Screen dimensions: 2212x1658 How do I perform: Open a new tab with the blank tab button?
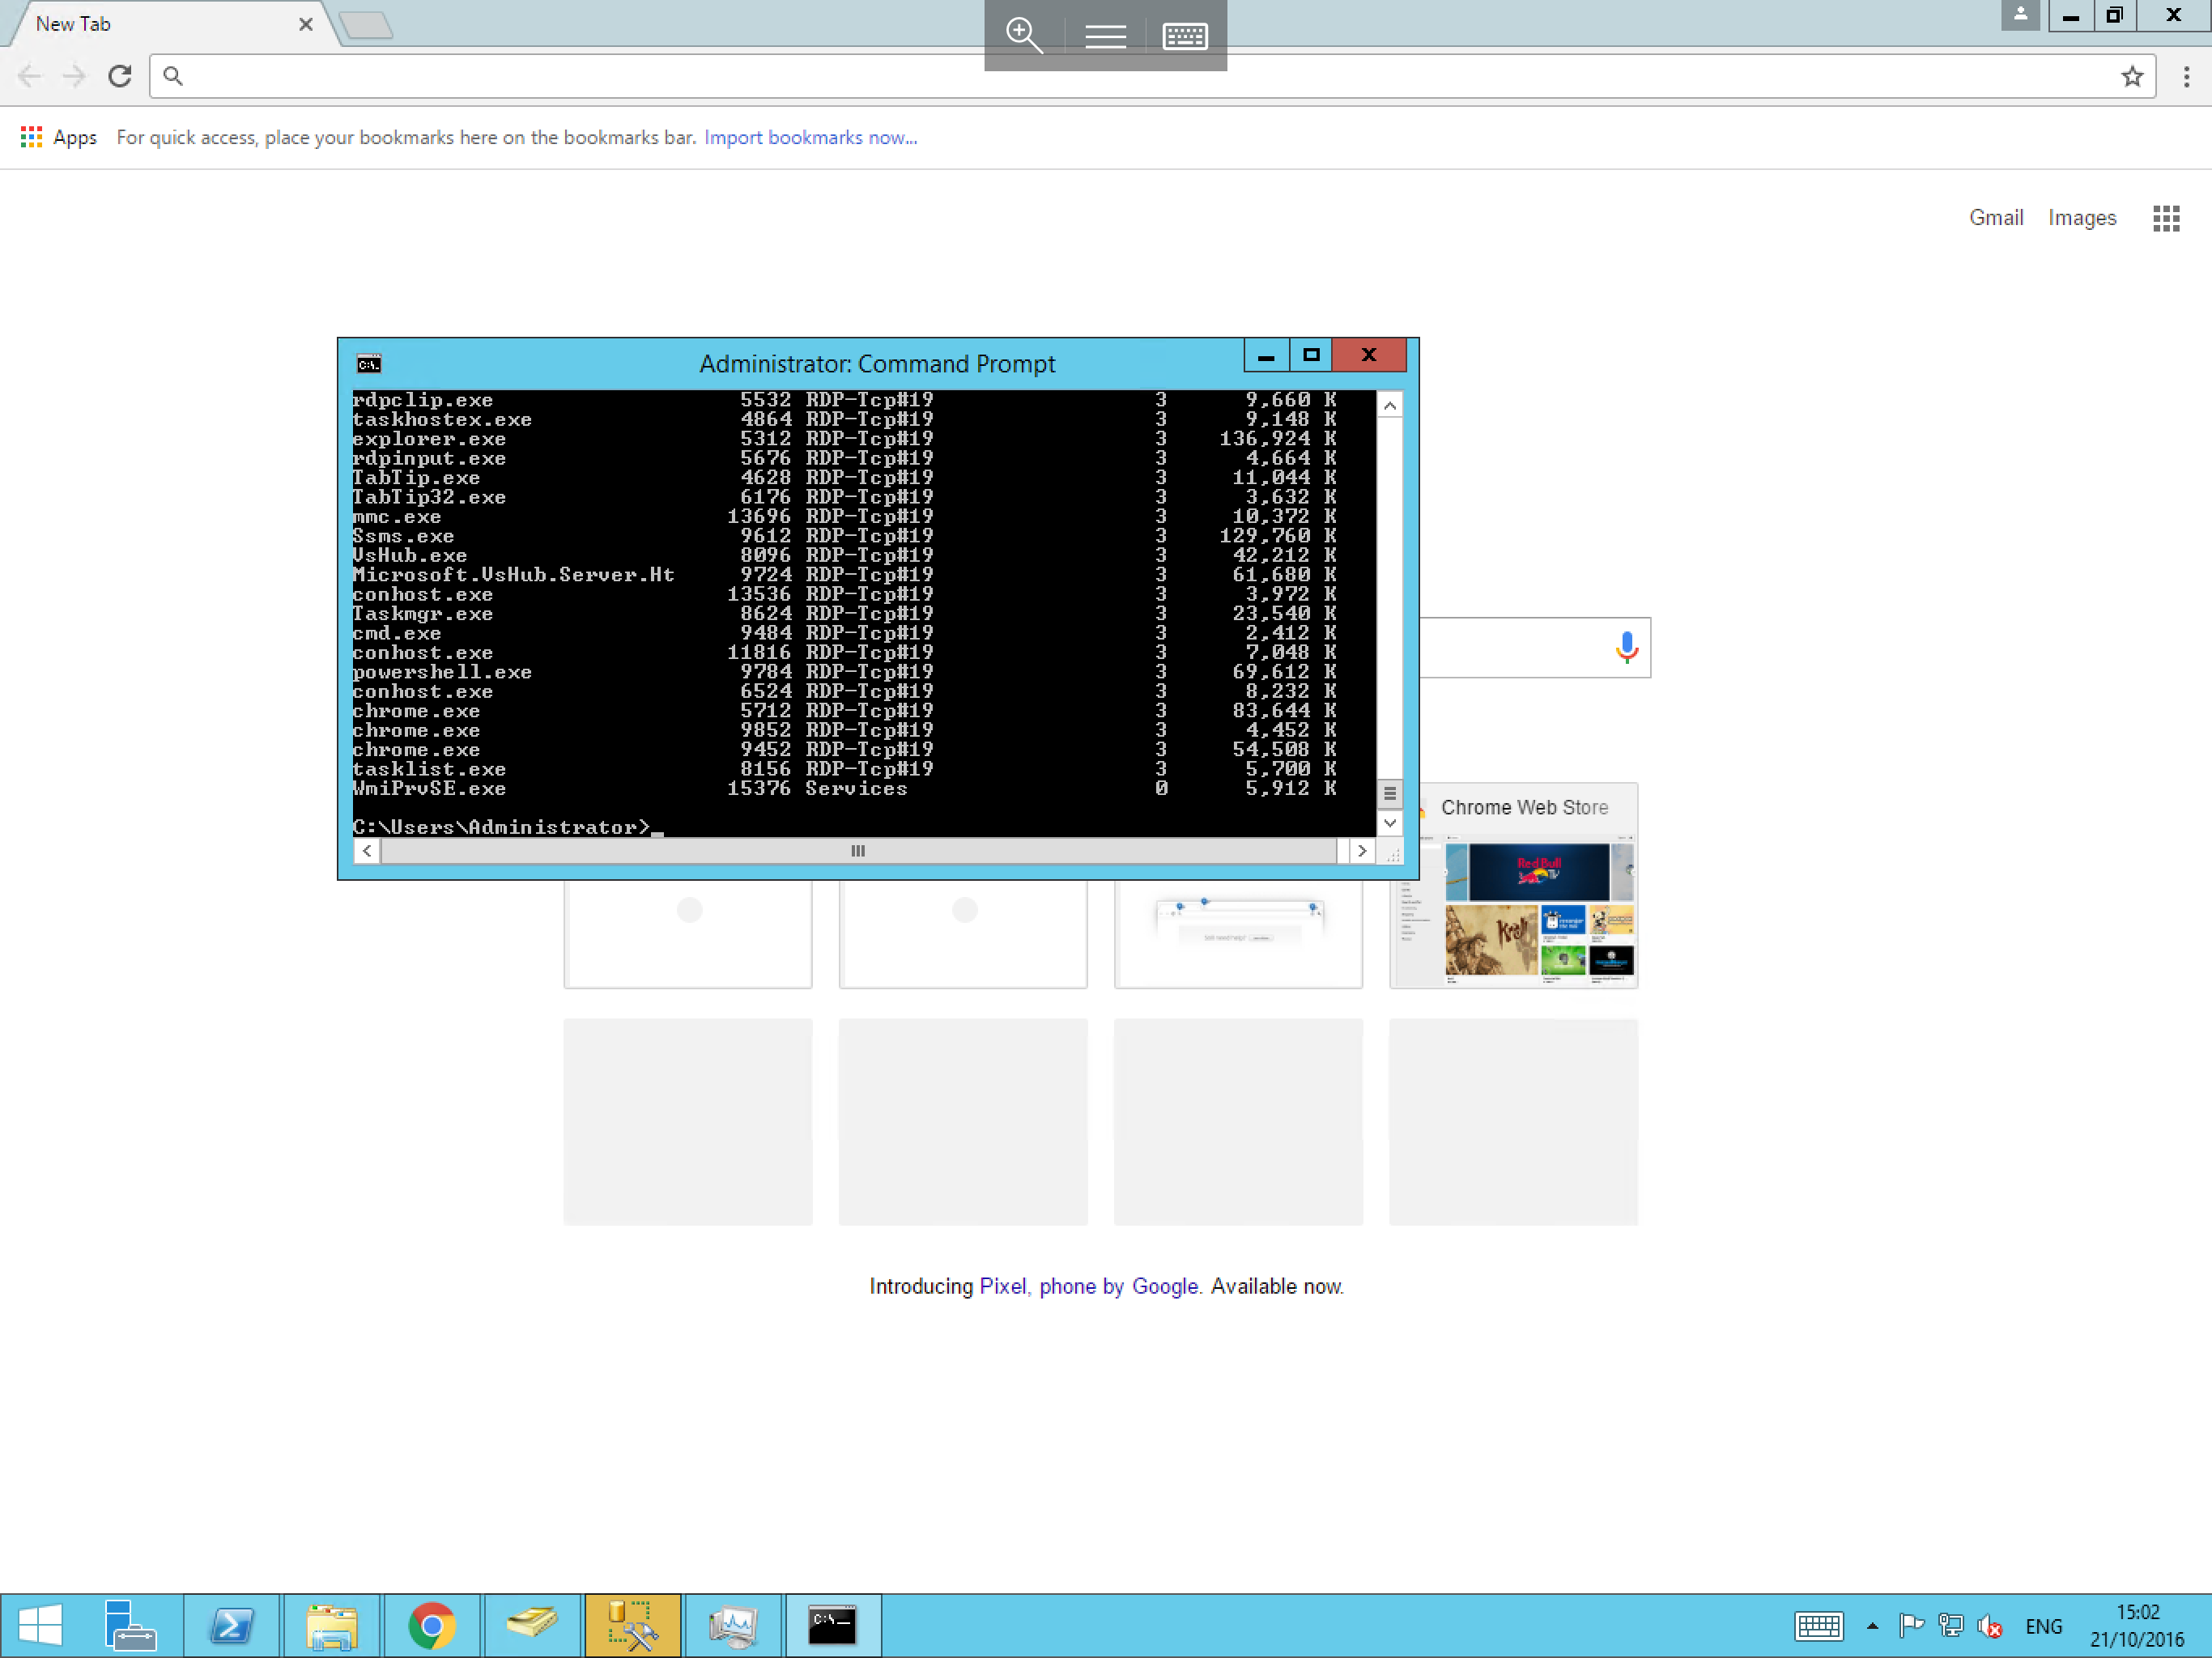click(366, 25)
